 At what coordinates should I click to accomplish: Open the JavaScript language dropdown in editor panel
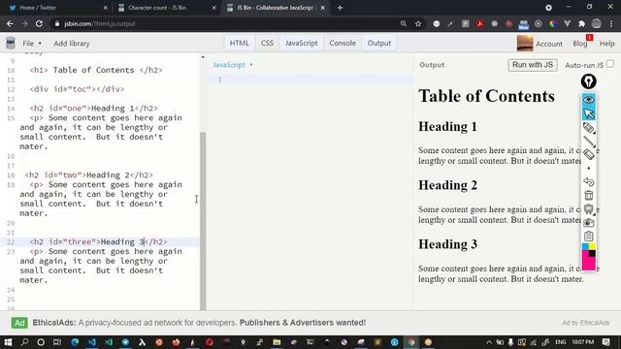point(233,65)
